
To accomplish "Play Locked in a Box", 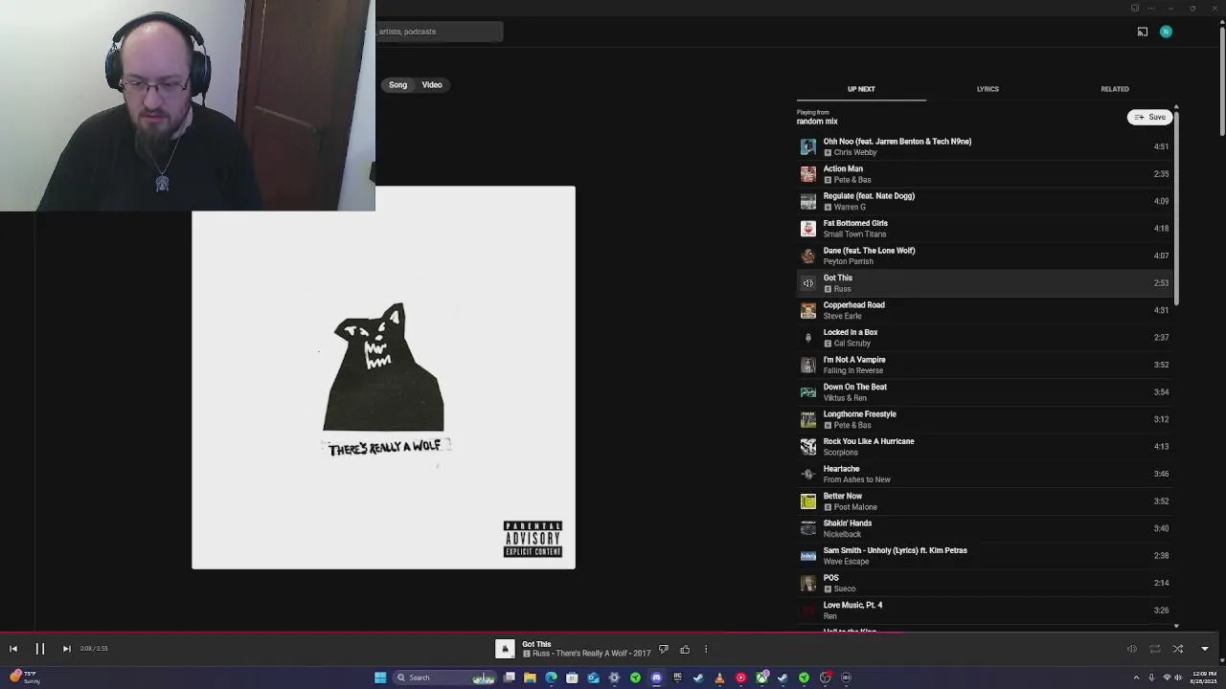I will tap(985, 338).
